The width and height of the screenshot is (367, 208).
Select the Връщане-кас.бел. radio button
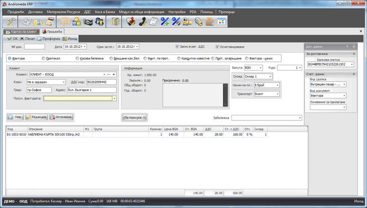tap(111, 58)
